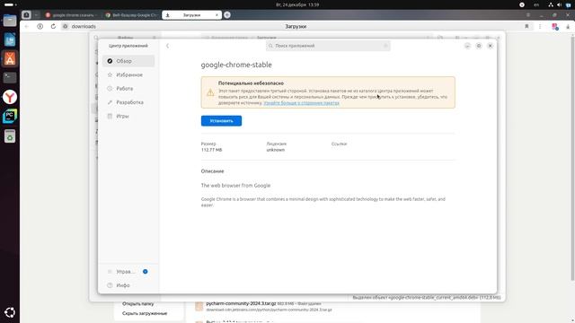Open the Разработка category in sidebar
The width and height of the screenshot is (575, 323).
point(128,102)
